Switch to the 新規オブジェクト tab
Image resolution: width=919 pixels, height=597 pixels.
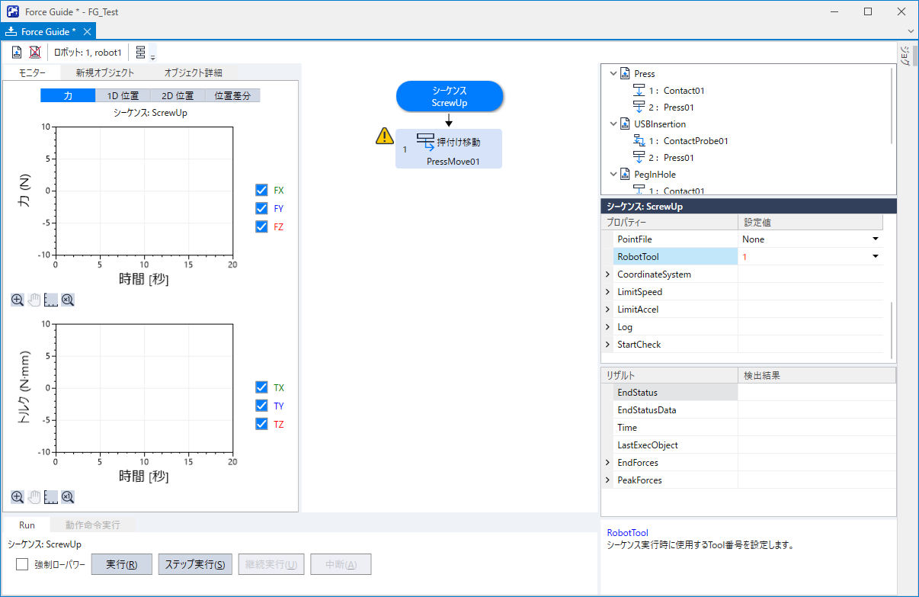point(104,73)
